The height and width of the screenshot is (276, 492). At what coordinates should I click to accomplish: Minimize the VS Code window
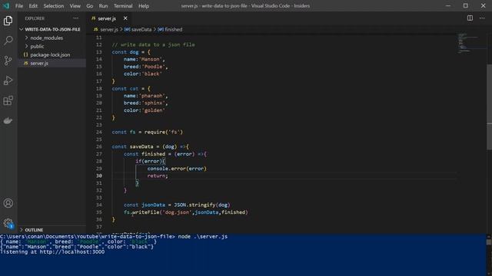(x=448, y=5)
